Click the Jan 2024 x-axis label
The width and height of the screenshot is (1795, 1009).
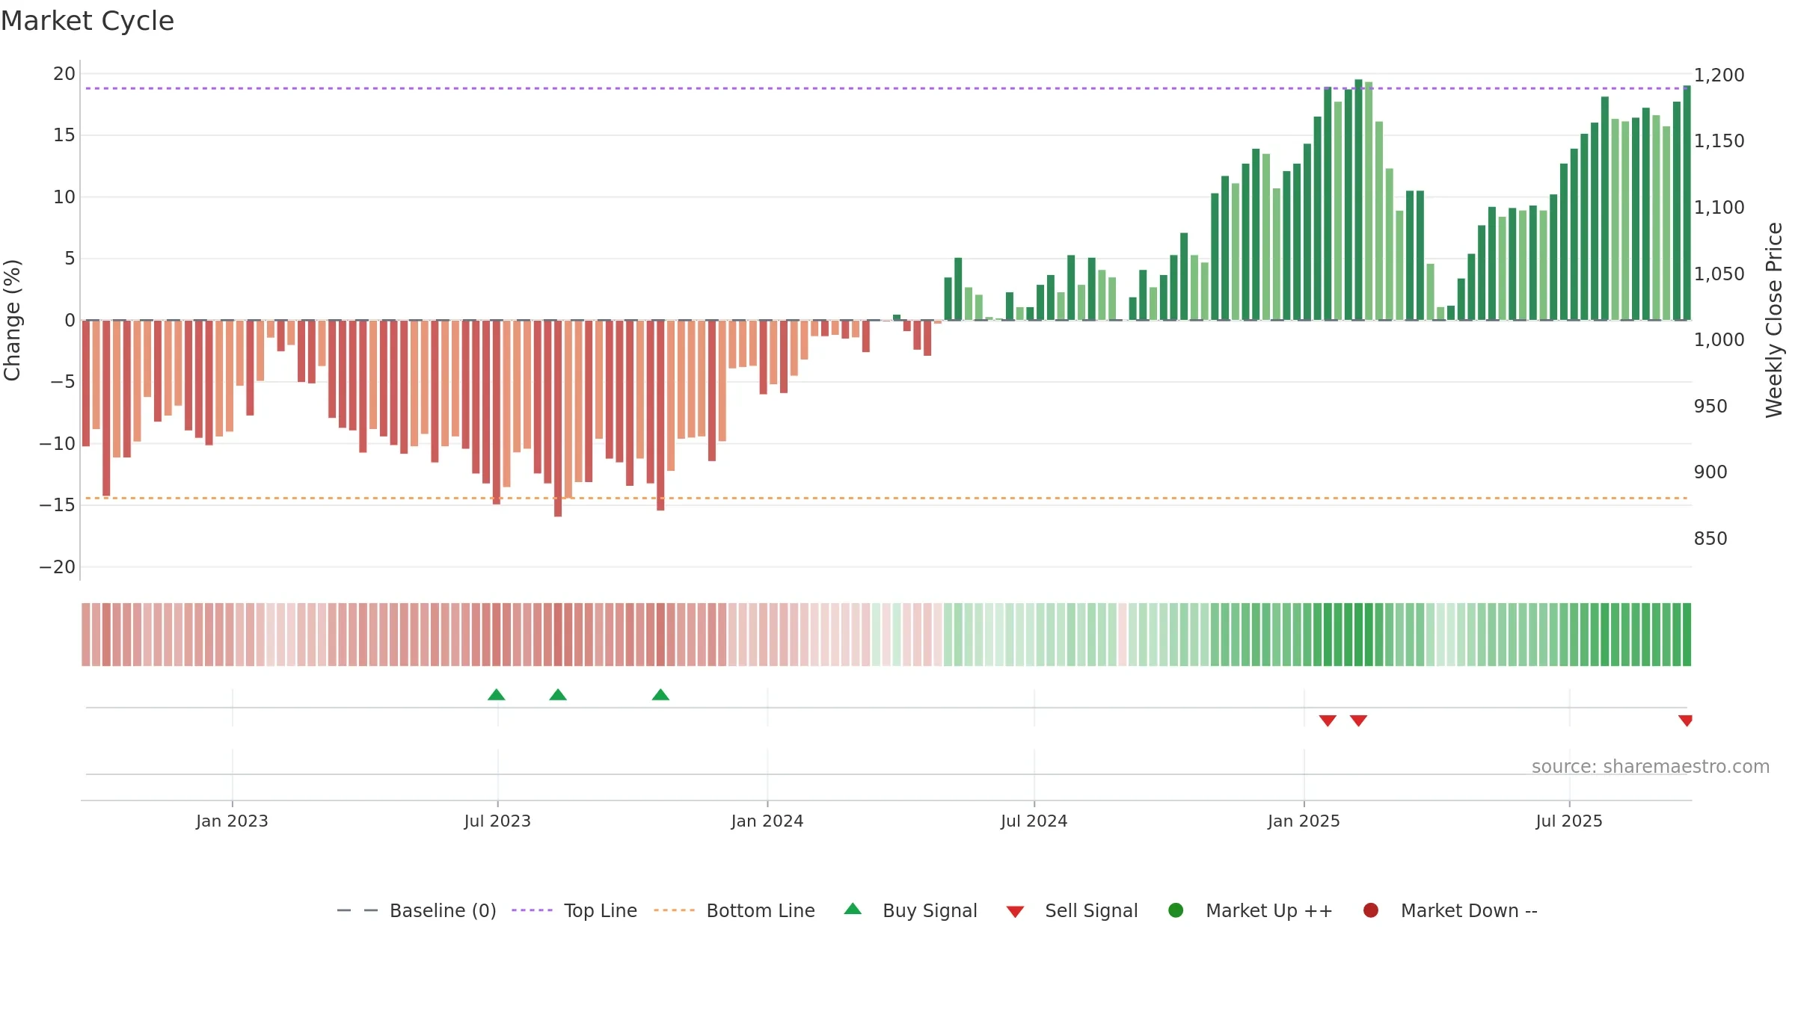pyautogui.click(x=767, y=821)
